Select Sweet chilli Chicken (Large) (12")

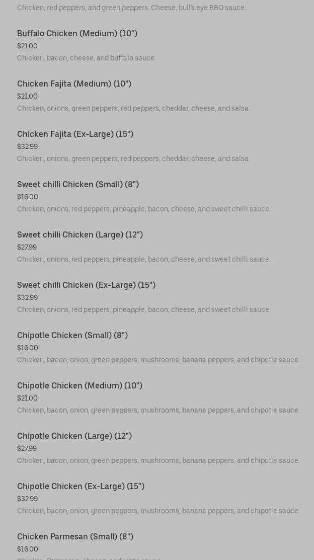click(x=80, y=235)
